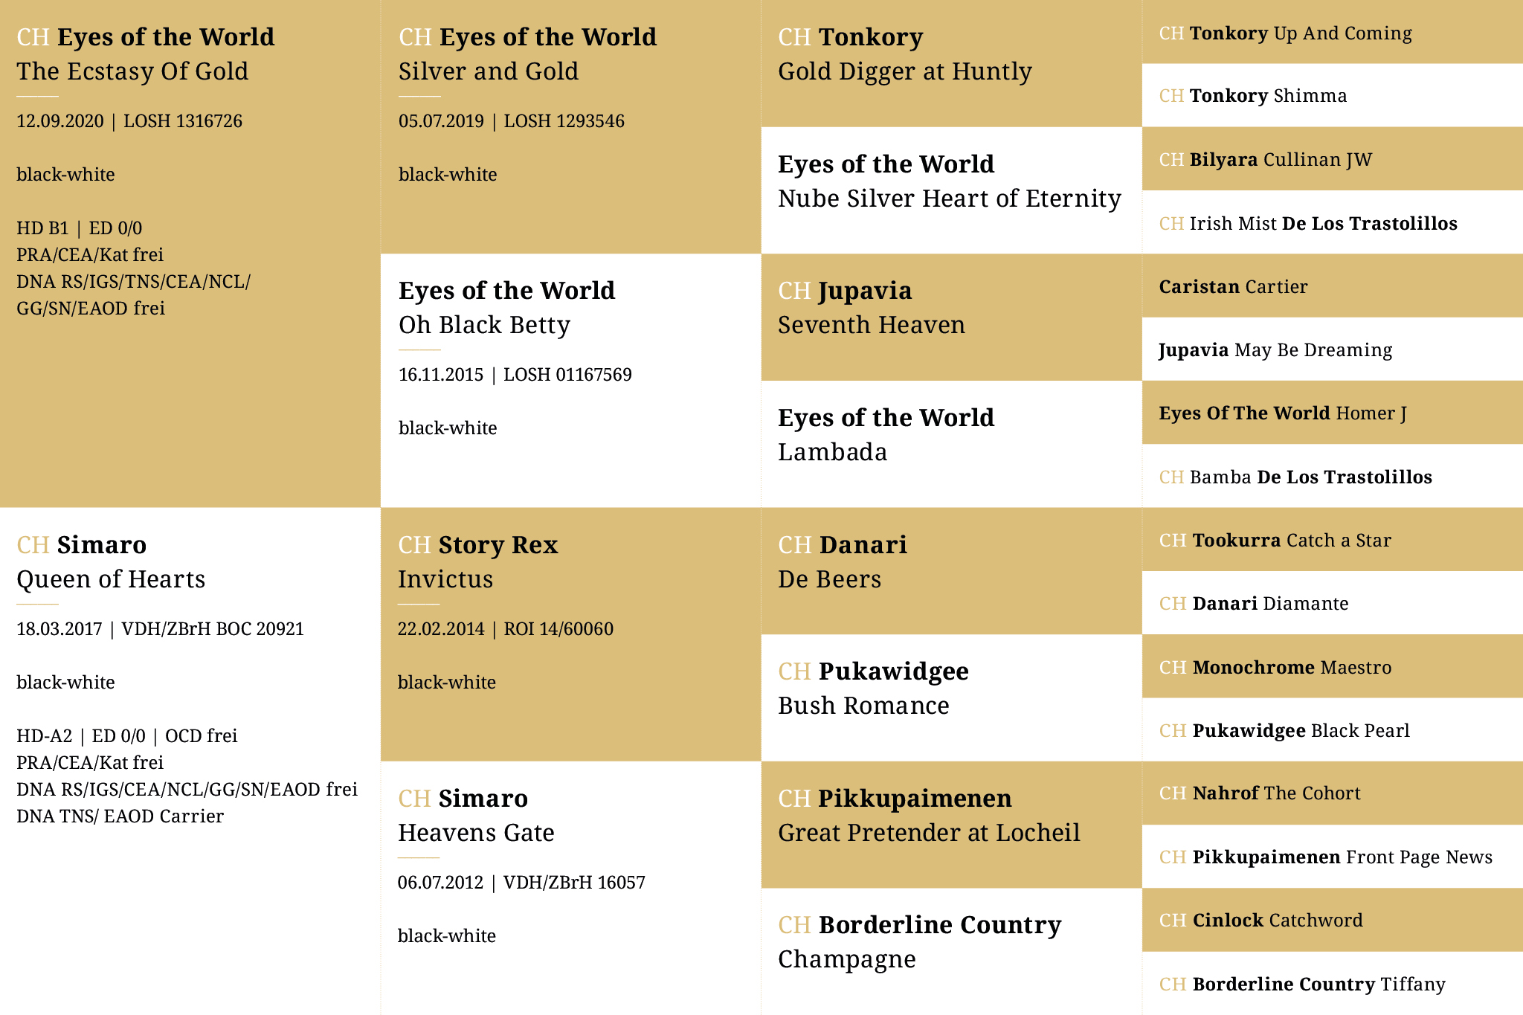Select Pikkupaimenen Great Pretender at Locheil
The image size is (1523, 1015).
tap(928, 815)
